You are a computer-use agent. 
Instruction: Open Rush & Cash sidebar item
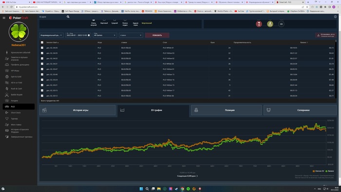click(16, 89)
